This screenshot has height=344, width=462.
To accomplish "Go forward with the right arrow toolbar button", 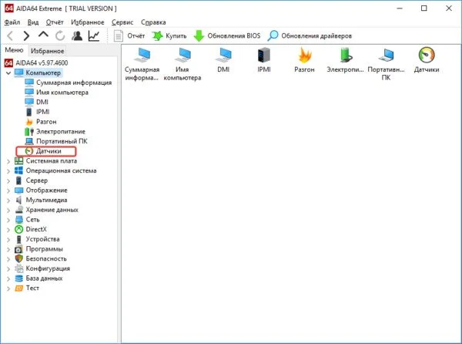I will coord(26,36).
